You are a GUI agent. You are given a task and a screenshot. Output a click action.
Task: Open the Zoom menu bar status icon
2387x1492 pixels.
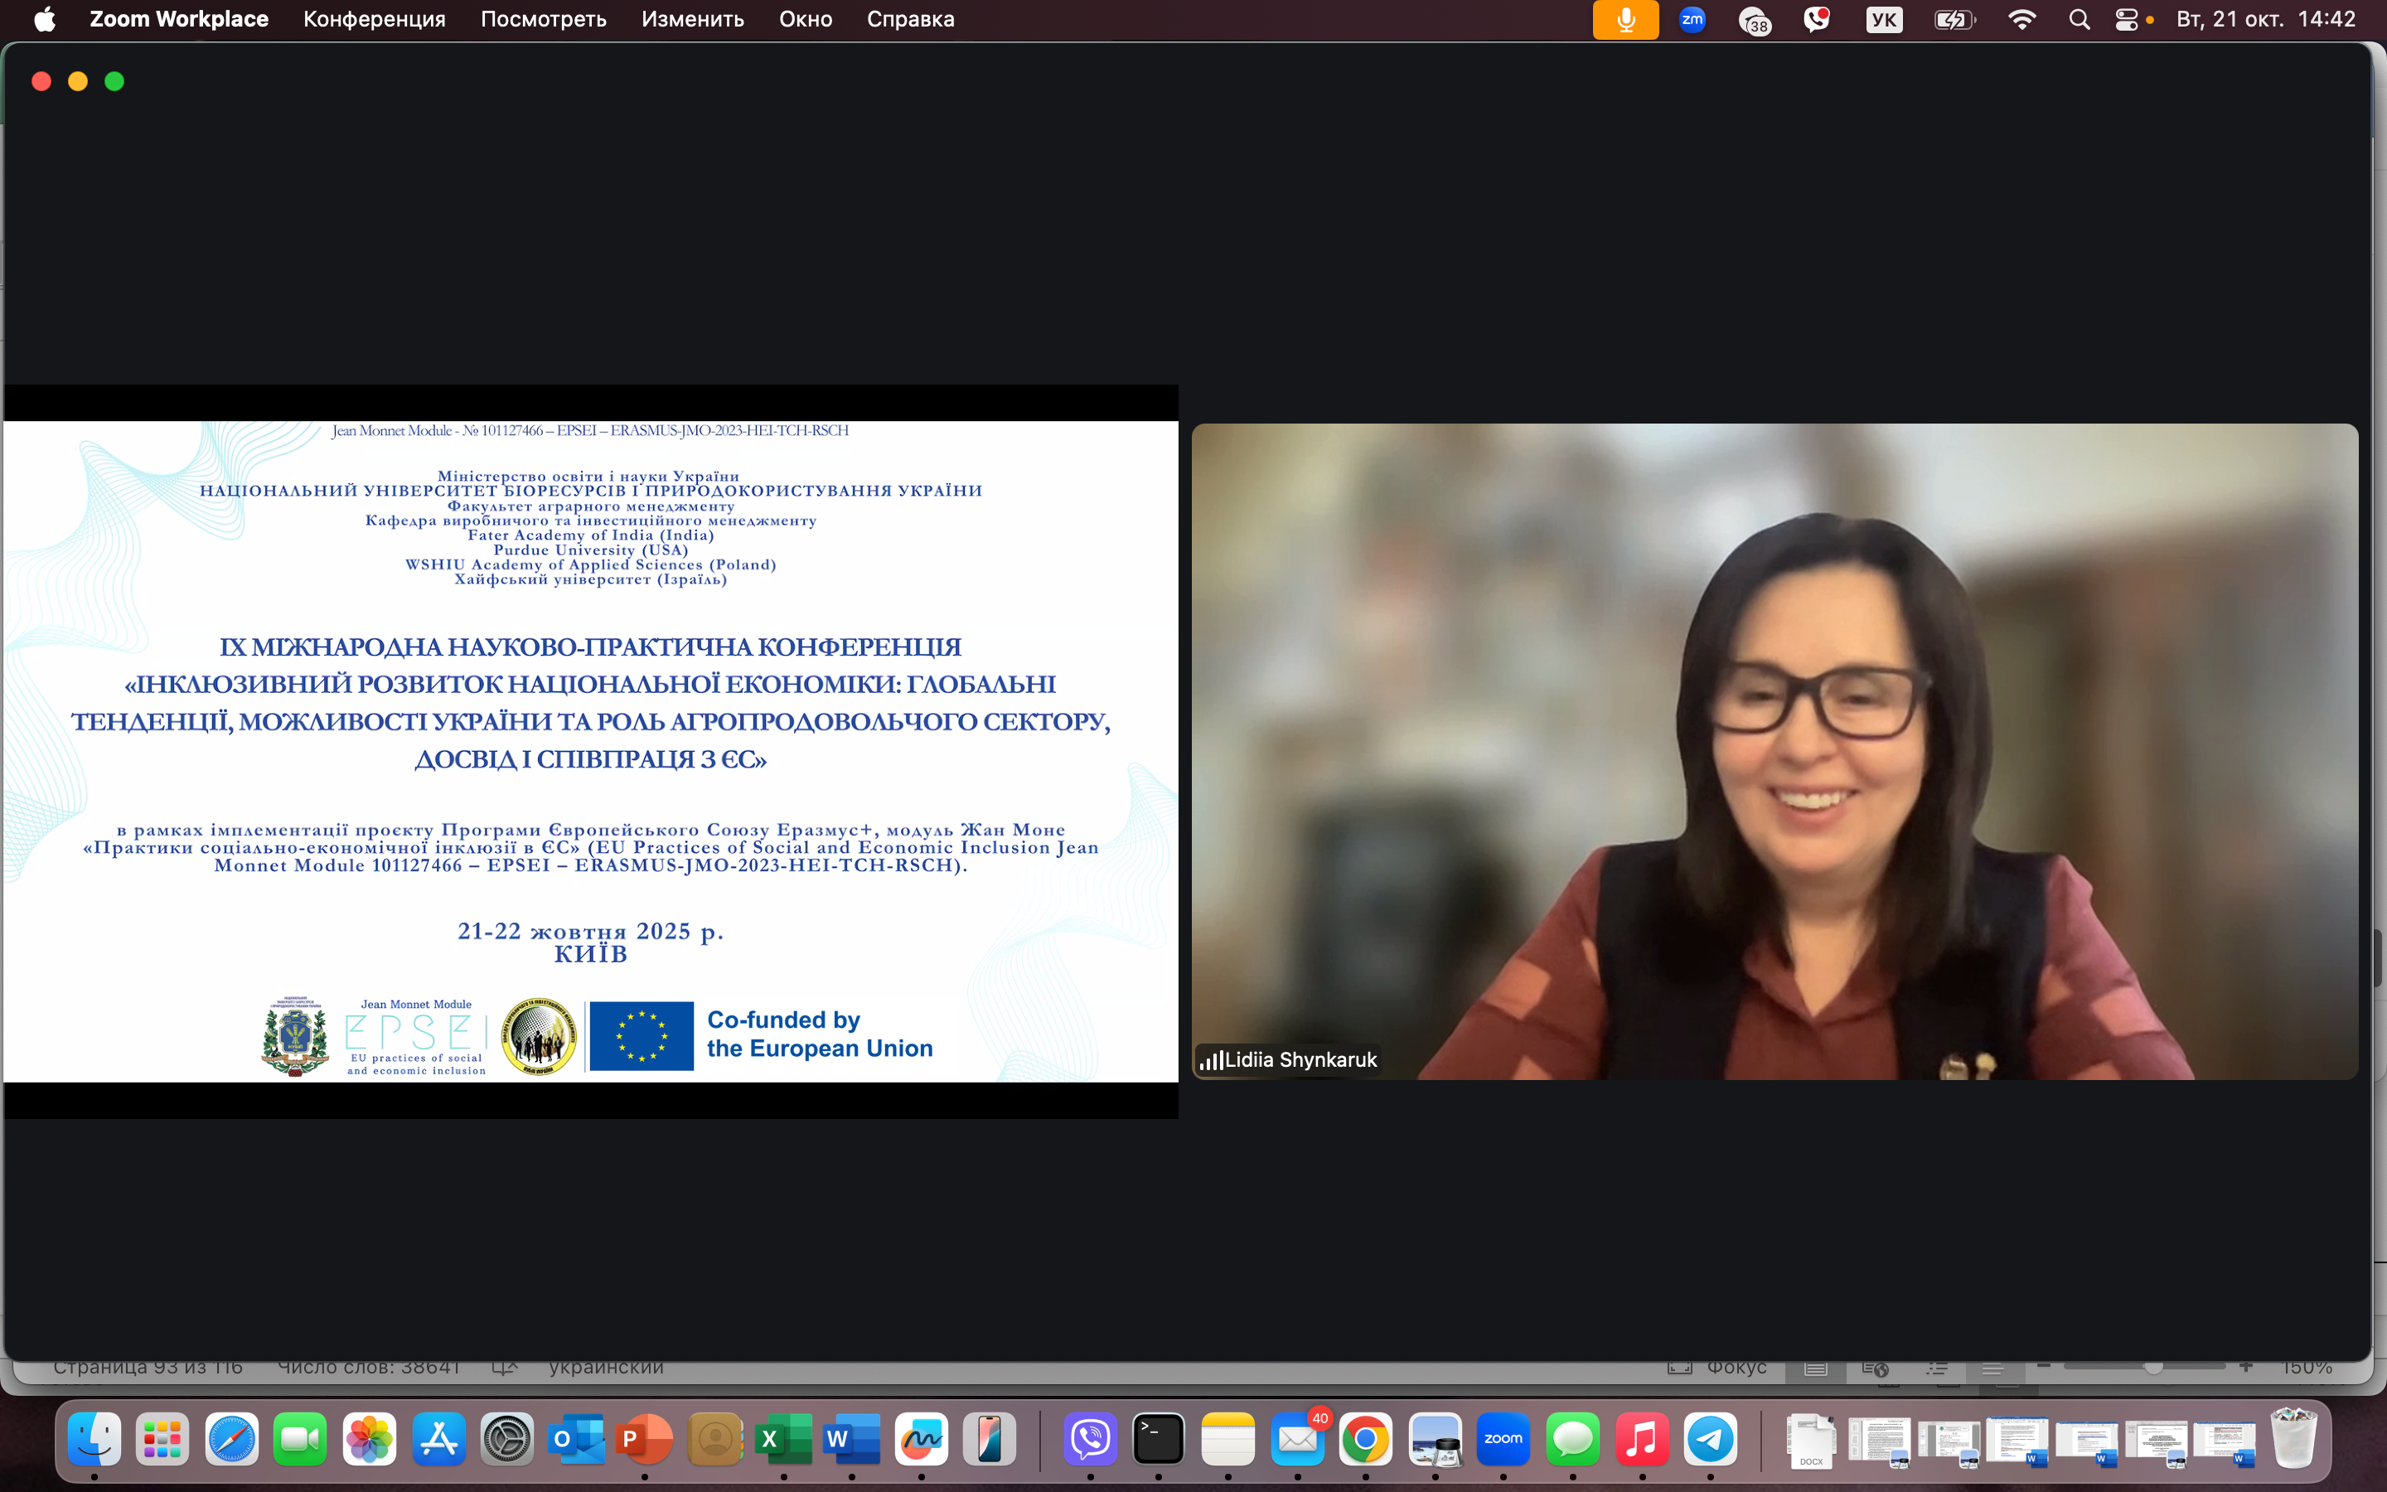pyautogui.click(x=1692, y=20)
